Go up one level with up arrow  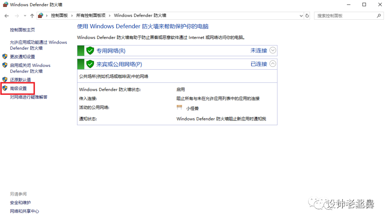point(32,16)
